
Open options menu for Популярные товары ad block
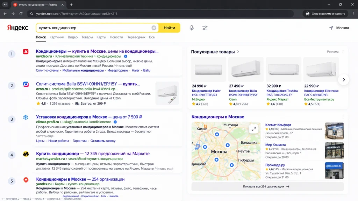pos(343,52)
